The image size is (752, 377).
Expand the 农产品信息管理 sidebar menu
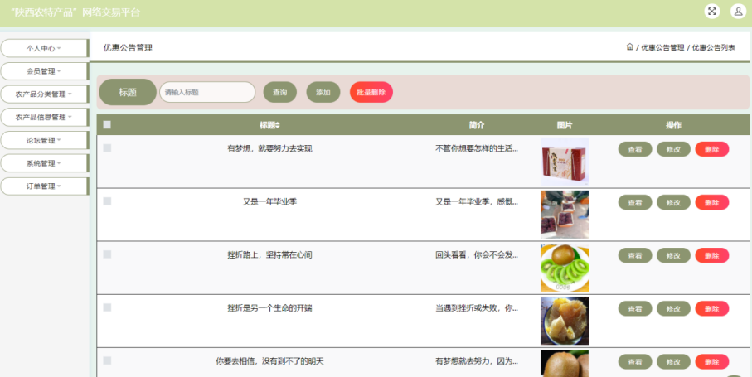tap(44, 118)
